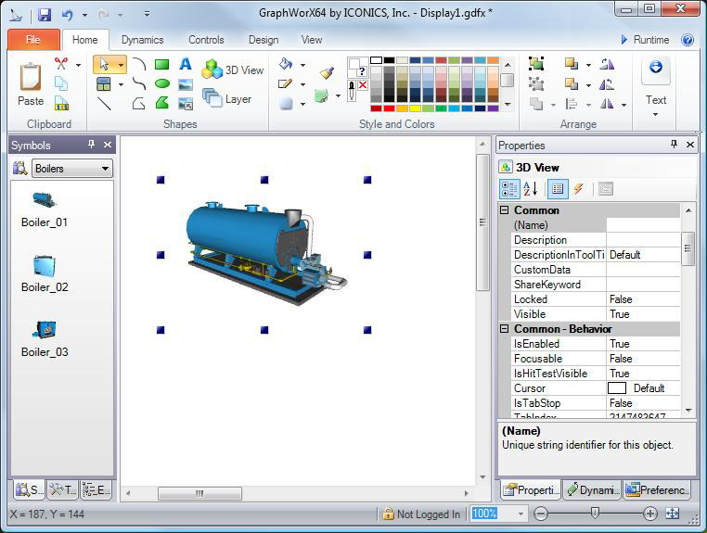Toggle the Categorized properties view button
The image size is (707, 533).
click(509, 189)
